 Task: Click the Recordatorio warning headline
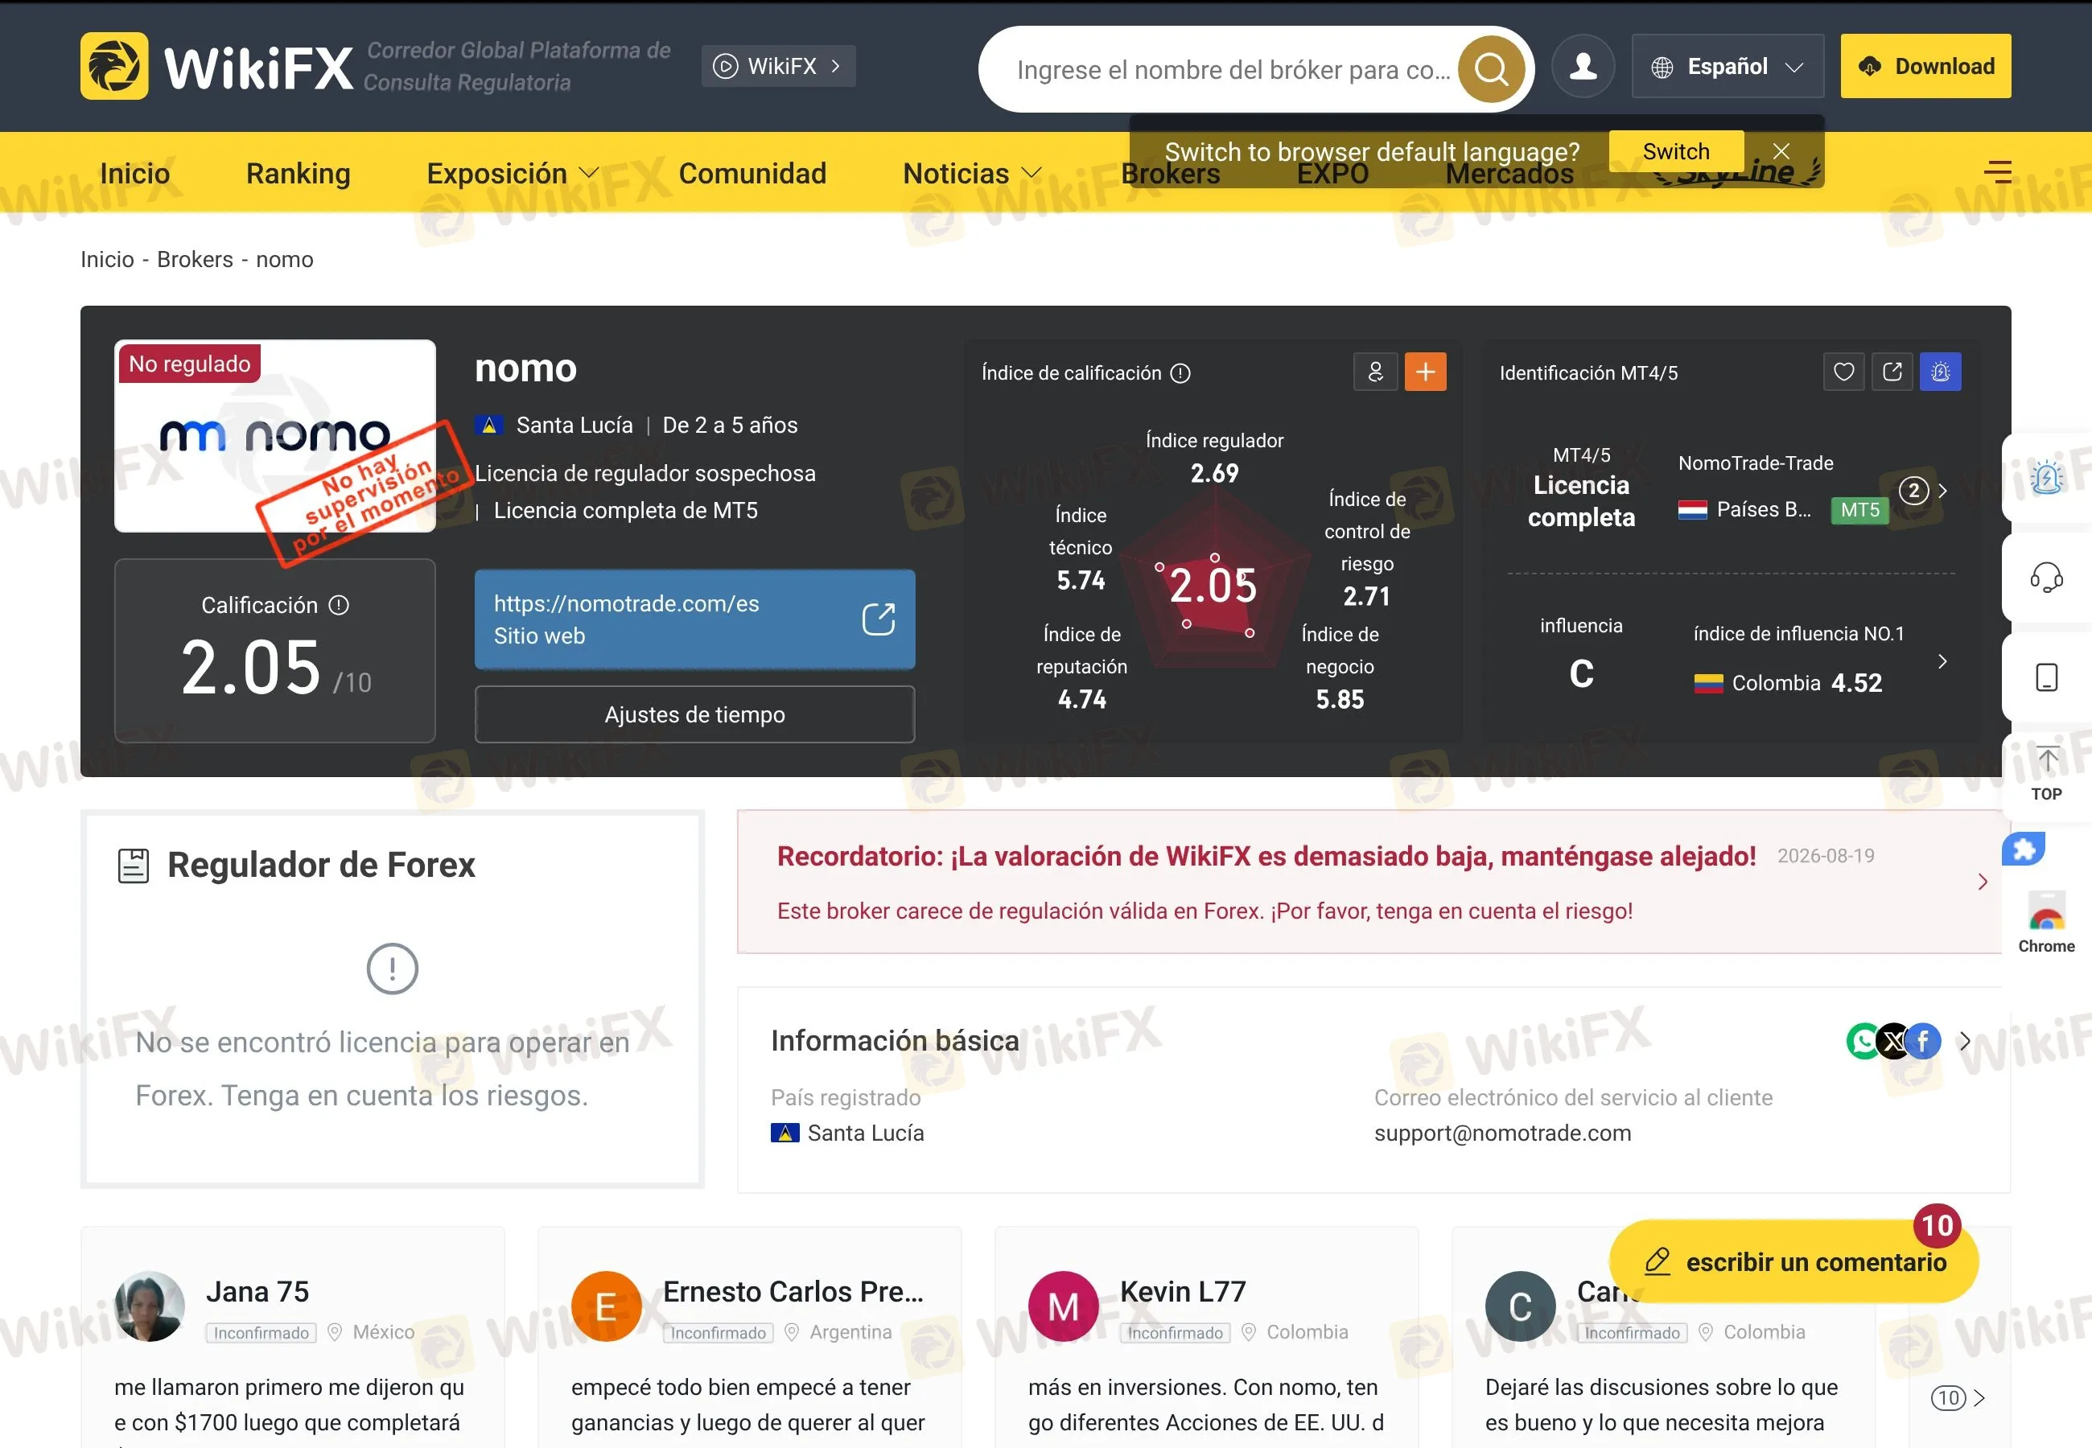(1266, 857)
